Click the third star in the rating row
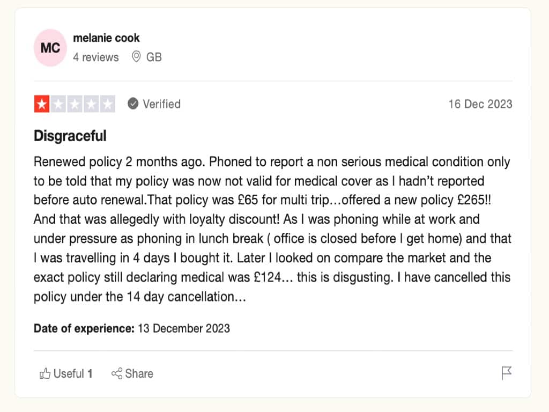Screen dimensions: 549x412 coord(75,104)
